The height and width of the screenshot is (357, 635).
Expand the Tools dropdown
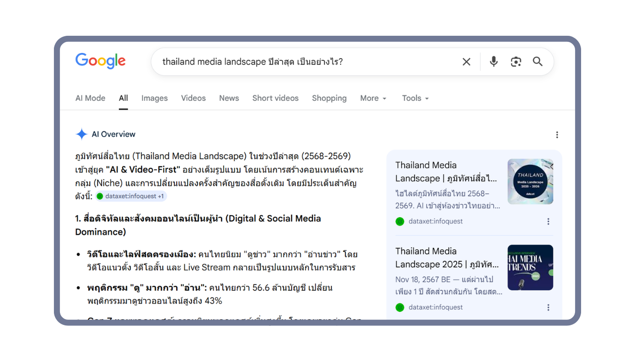415,98
